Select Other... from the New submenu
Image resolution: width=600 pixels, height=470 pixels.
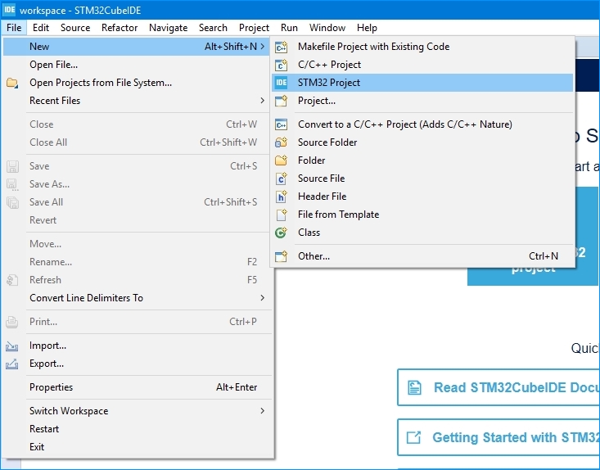[x=314, y=256]
